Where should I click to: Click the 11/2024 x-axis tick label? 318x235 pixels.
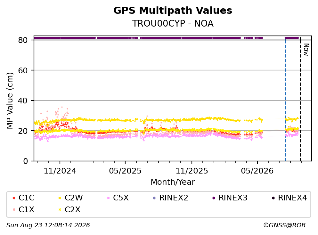coord(60,171)
